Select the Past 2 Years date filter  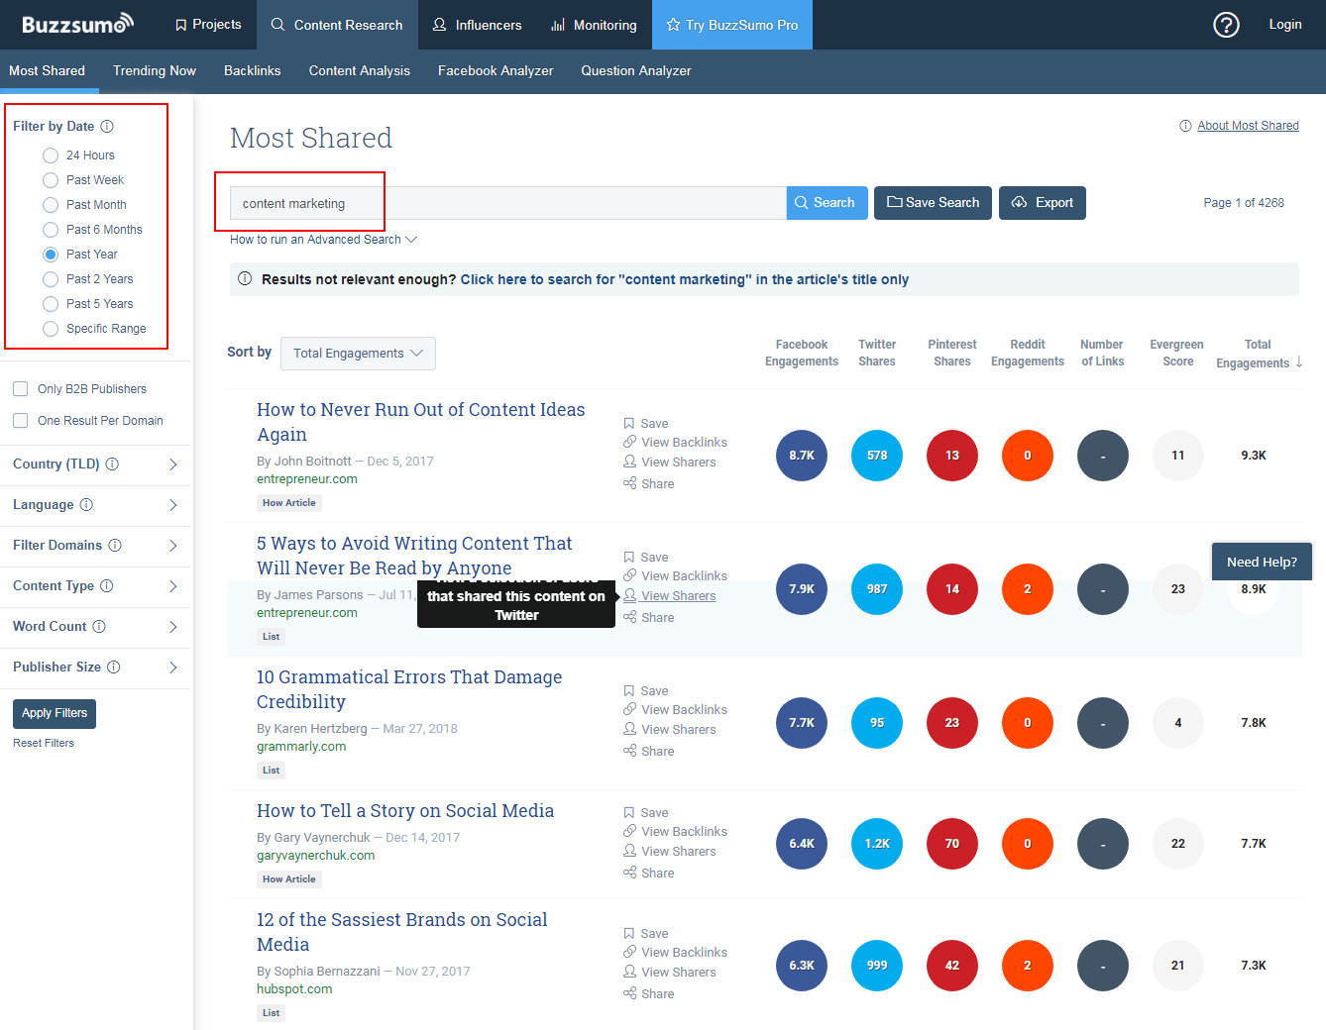pyautogui.click(x=51, y=279)
